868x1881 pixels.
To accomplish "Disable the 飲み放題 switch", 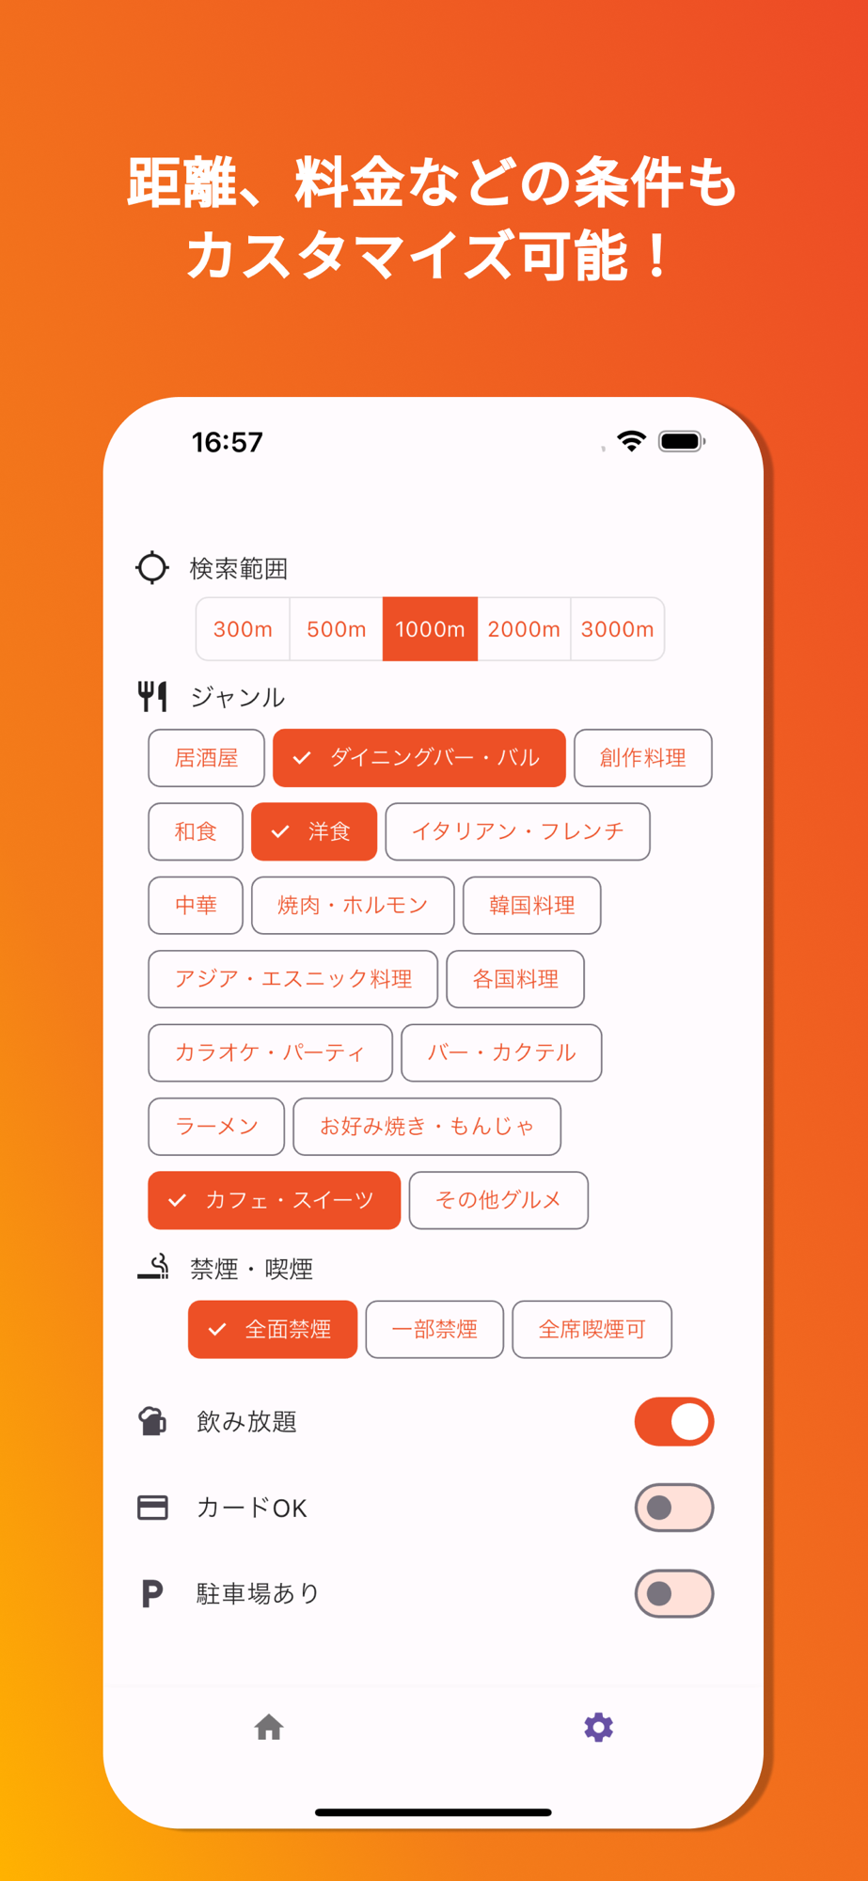I will coord(674,1421).
